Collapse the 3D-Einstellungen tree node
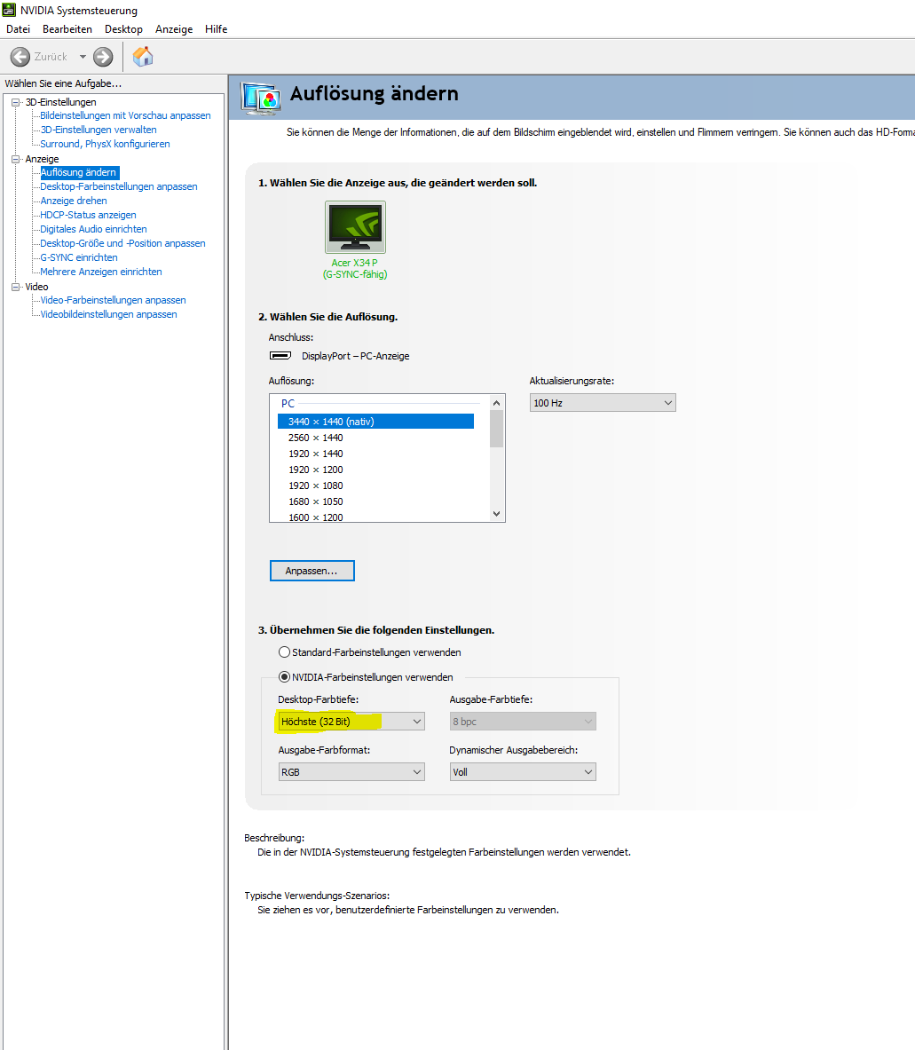 (x=15, y=102)
